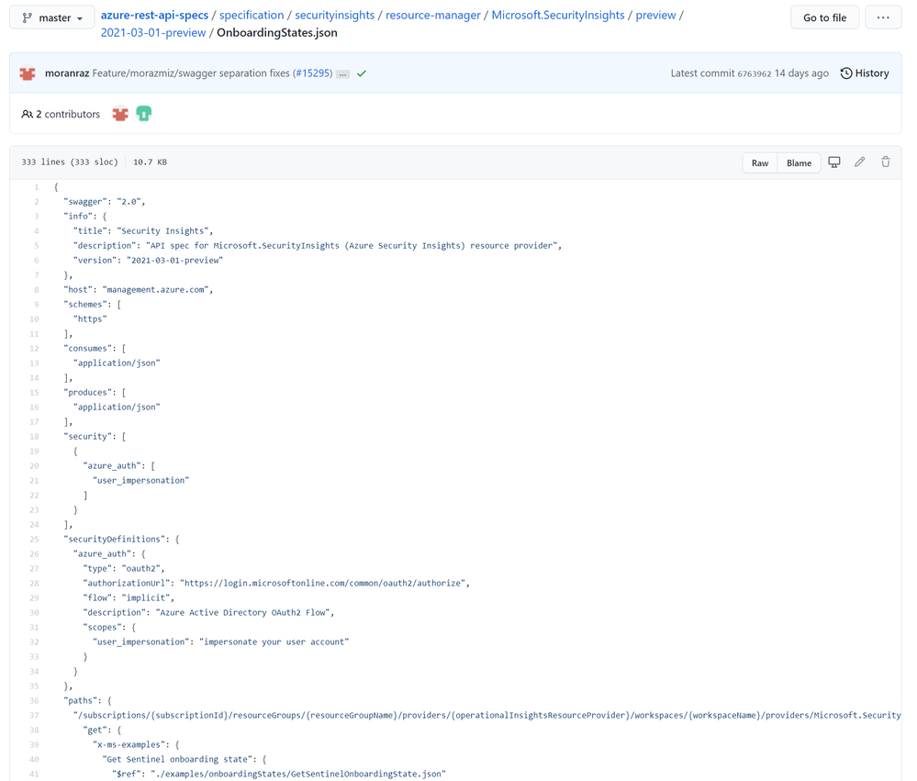Viewport: 917px width, 781px height.
Task: Show commit status check mark details
Action: point(362,73)
